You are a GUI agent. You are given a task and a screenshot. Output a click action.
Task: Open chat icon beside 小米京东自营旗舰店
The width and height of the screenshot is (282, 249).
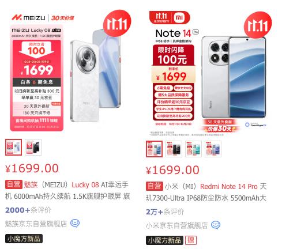point(216,225)
